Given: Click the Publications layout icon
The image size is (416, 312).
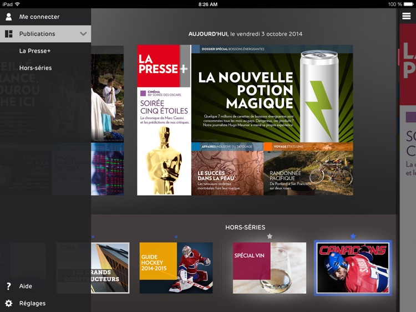Looking at the screenshot, I should point(8,34).
